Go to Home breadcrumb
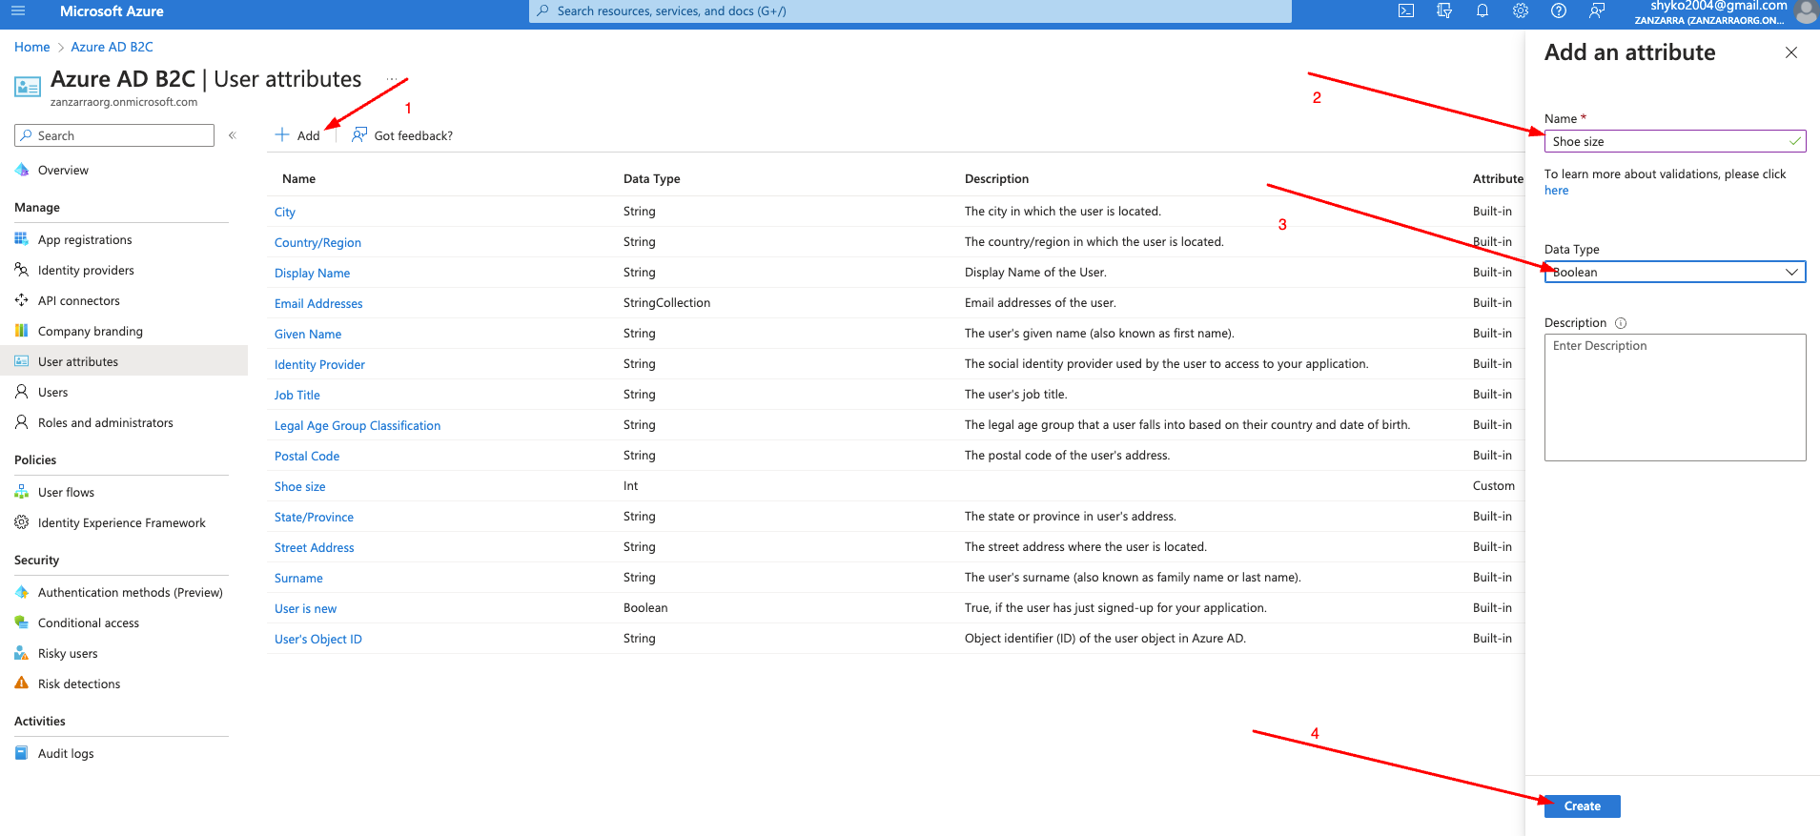 (x=31, y=47)
